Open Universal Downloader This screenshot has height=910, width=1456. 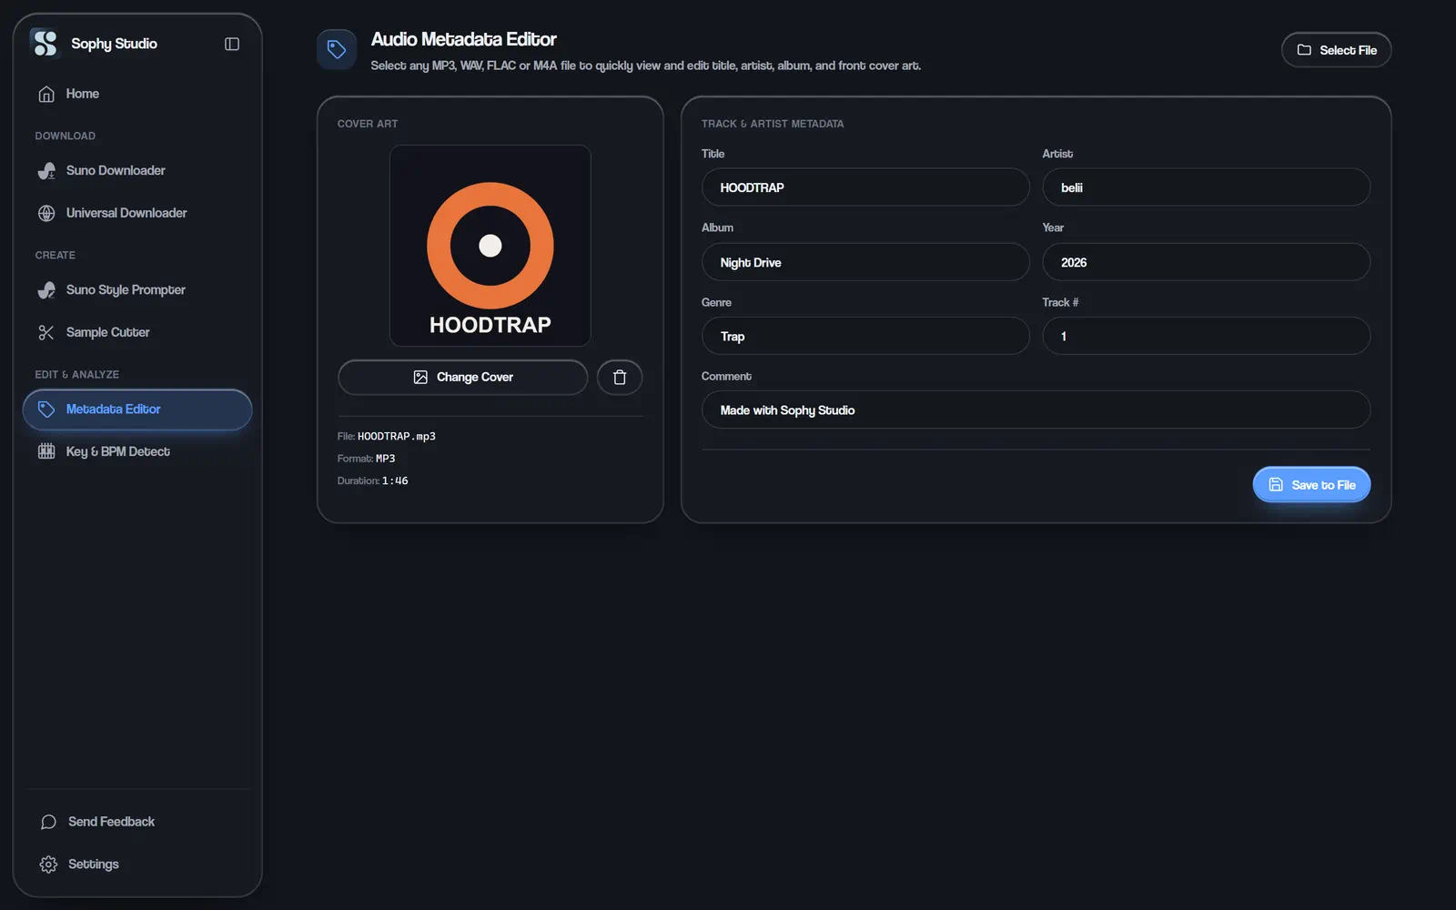coord(137,213)
